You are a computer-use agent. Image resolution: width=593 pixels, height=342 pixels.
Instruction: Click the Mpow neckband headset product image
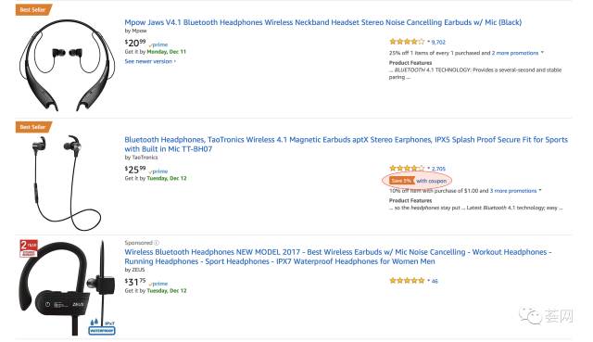coord(67,65)
